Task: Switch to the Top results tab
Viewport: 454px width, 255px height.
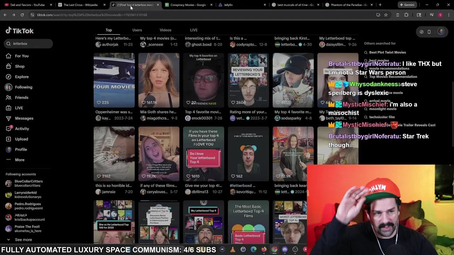Action: pos(109,30)
